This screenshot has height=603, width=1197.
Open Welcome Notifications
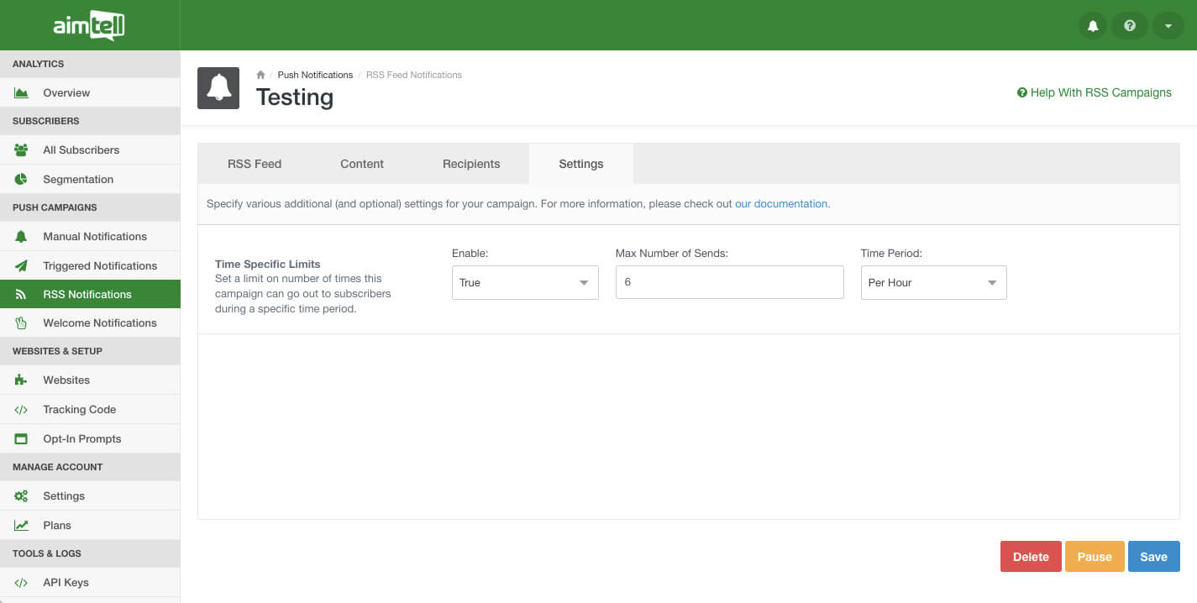click(90, 323)
